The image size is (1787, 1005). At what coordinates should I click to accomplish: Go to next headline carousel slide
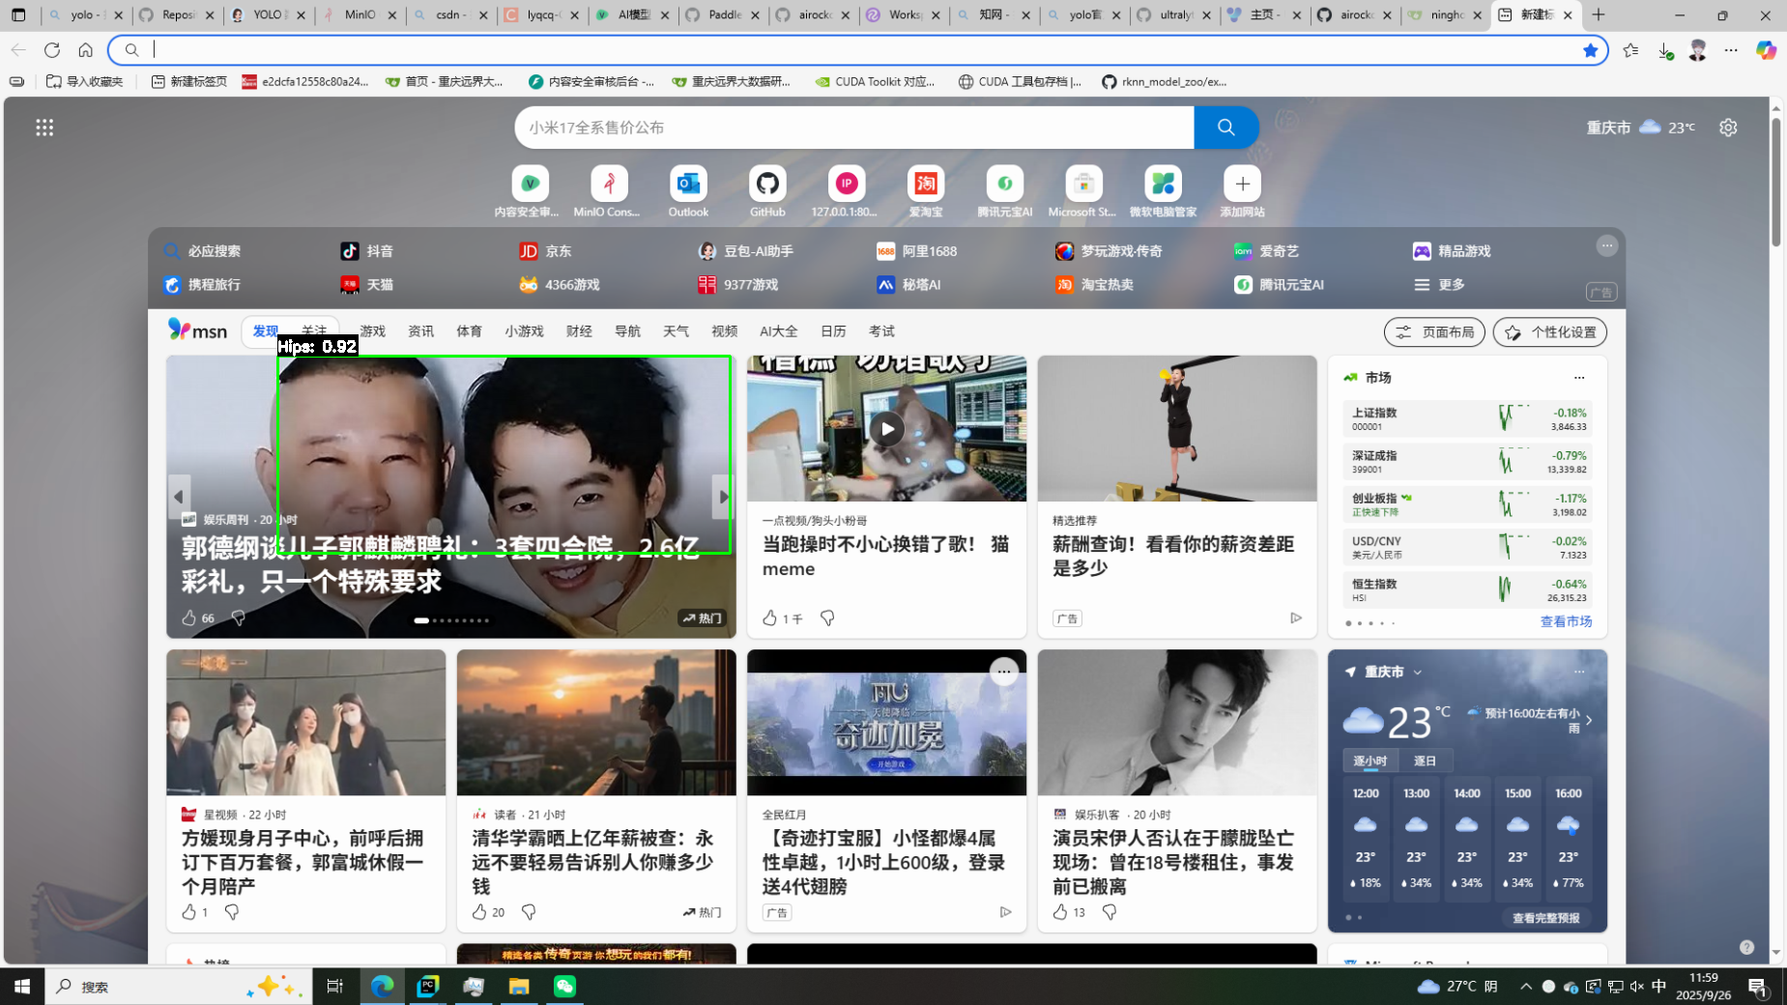[723, 497]
